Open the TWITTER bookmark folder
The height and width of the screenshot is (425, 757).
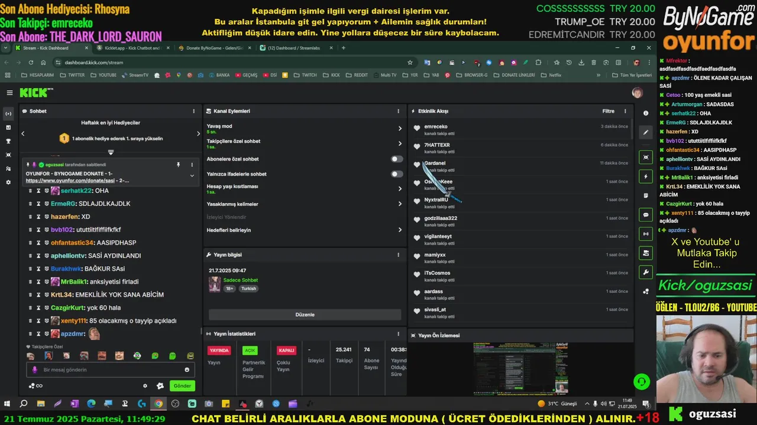[x=72, y=75]
